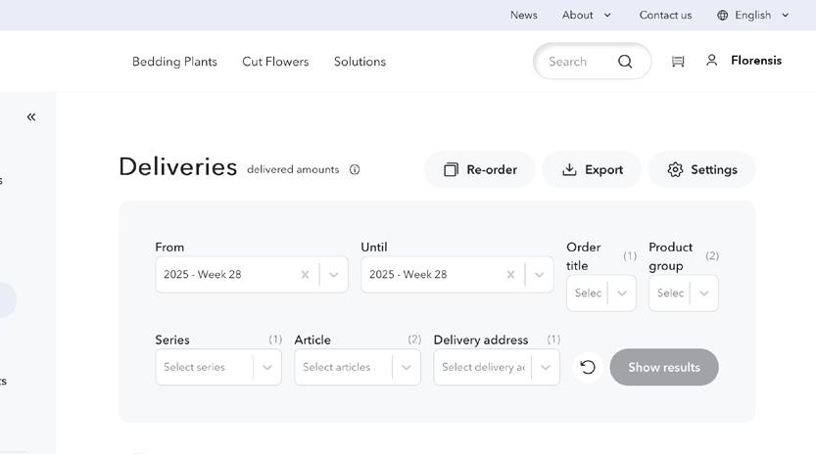This screenshot has height=454, width=816.
Task: Click the shopping cart icon
Action: pos(678,62)
